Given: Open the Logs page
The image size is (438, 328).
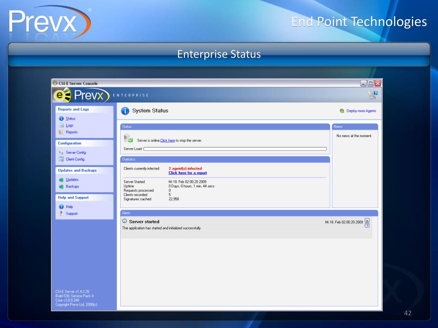Looking at the screenshot, I should pyautogui.click(x=69, y=126).
